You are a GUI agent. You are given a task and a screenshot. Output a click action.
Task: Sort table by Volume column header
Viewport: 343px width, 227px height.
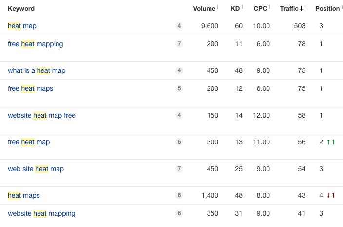(x=204, y=8)
